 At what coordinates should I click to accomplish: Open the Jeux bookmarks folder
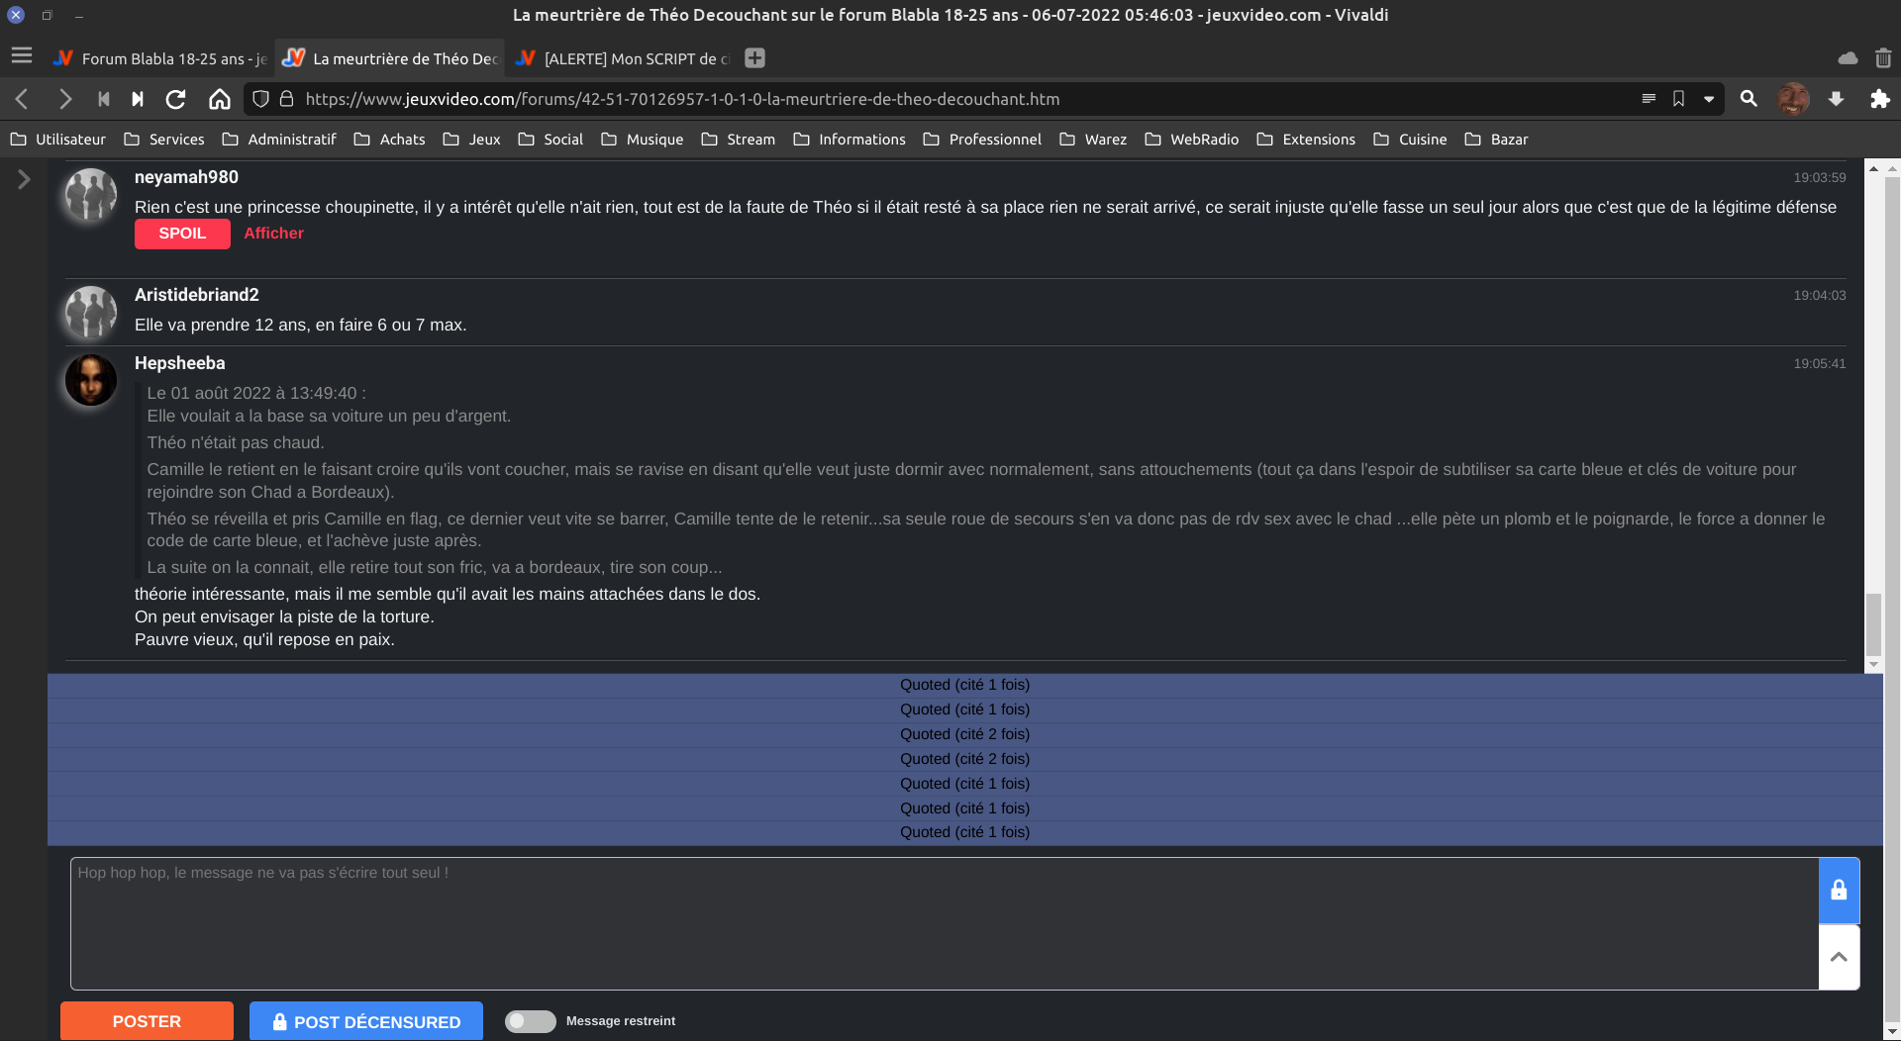[471, 140]
